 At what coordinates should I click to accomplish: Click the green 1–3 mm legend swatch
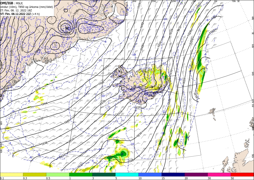pyautogui.click(x=81, y=174)
